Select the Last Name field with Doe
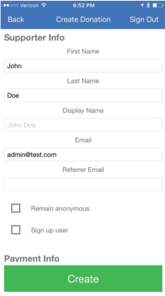The height and width of the screenshot is (296, 165). pyautogui.click(x=83, y=95)
